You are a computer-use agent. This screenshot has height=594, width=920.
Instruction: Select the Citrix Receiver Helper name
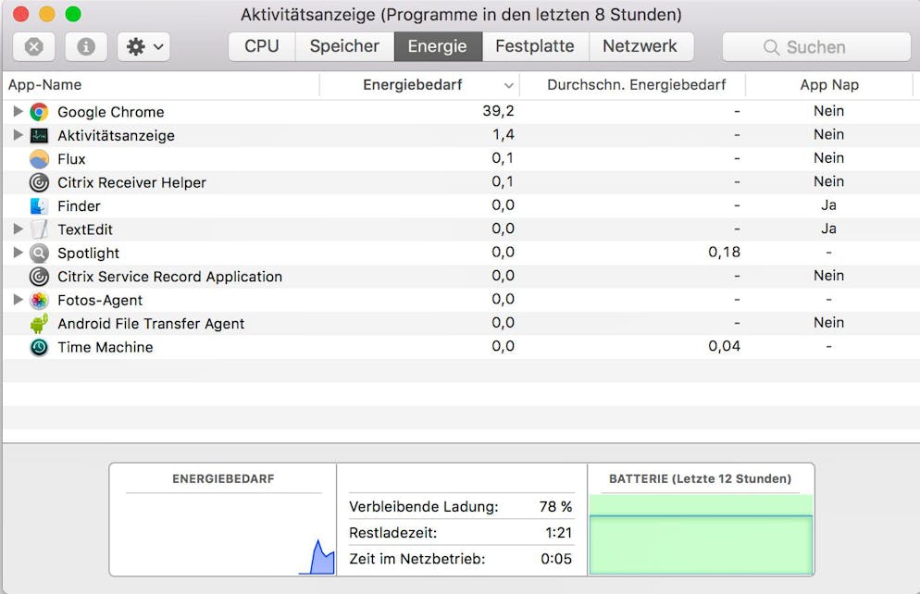pos(132,182)
